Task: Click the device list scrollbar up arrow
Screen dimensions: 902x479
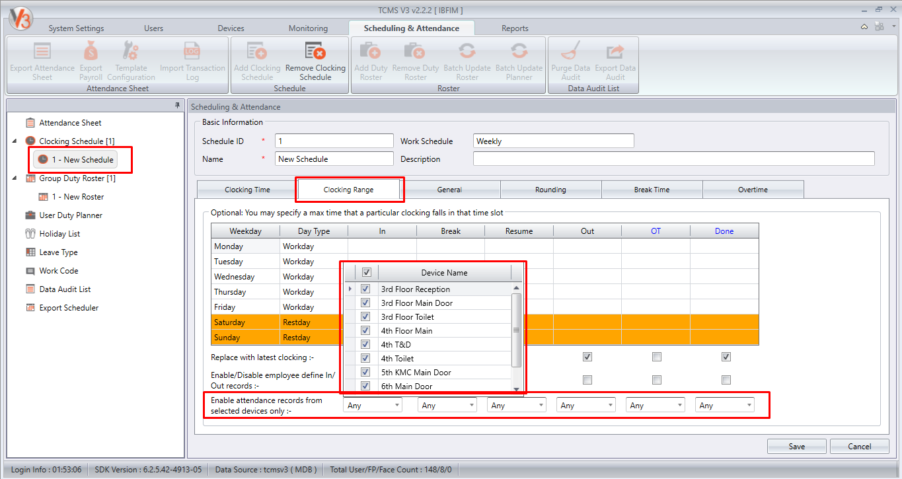Action: click(x=517, y=288)
